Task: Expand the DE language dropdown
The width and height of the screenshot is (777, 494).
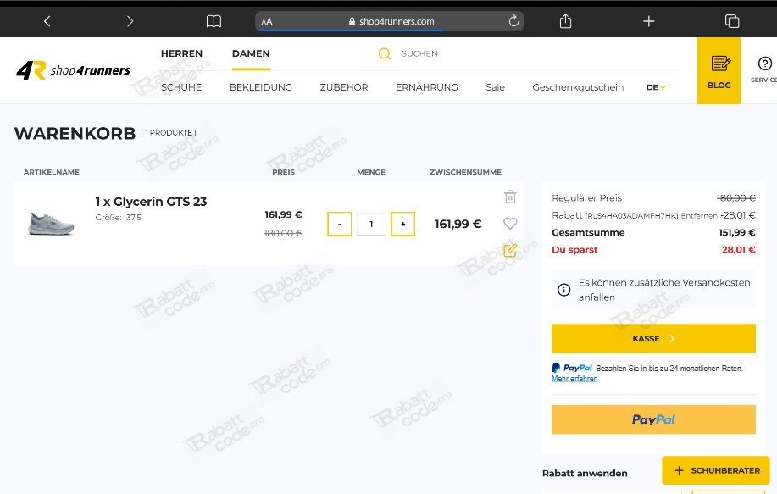Action: point(656,87)
